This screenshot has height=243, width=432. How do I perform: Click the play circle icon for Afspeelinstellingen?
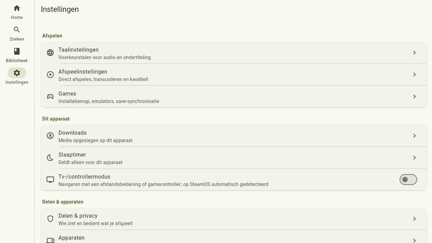[50, 75]
